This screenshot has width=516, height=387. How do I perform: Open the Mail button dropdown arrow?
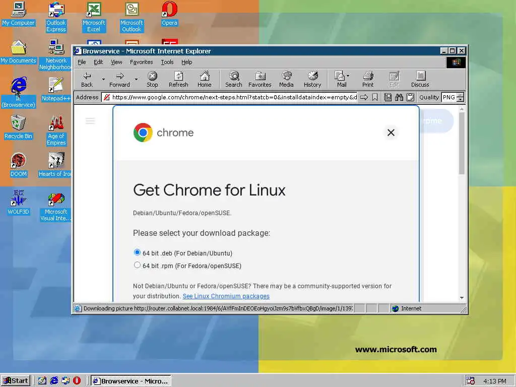pyautogui.click(x=348, y=76)
